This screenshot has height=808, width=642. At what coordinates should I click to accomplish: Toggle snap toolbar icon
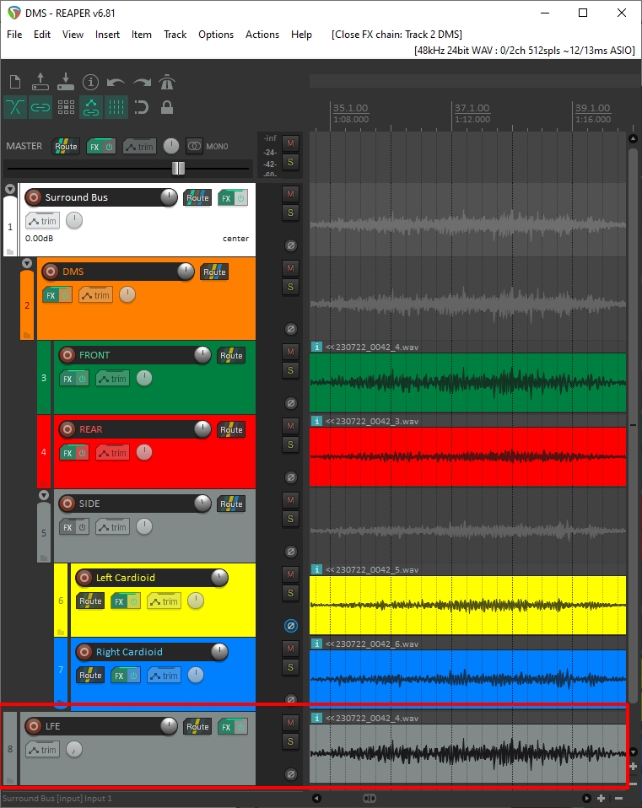(141, 107)
